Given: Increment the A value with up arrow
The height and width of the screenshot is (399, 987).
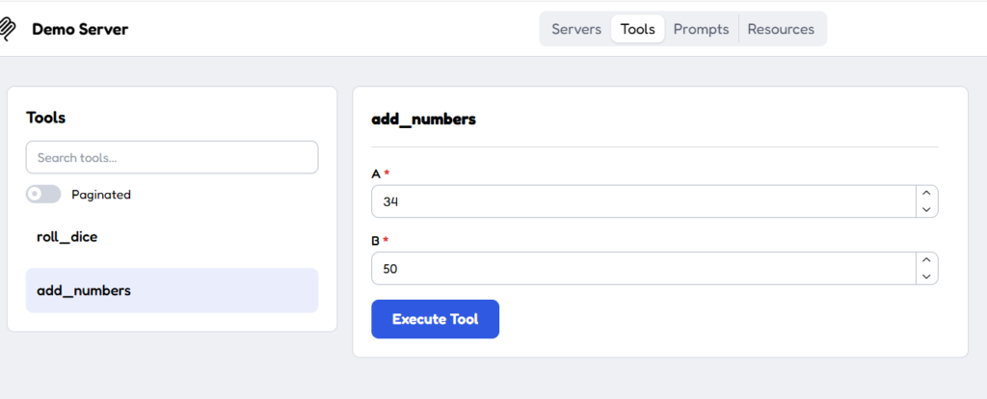Looking at the screenshot, I should (x=926, y=194).
